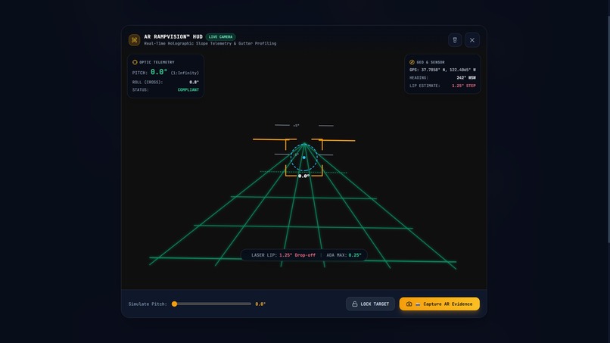
Task: Click the LIVE CAMERA badge
Action: 220,37
